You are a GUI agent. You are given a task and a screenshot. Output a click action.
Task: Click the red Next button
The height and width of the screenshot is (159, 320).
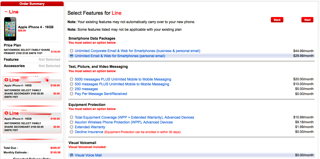pos(307,20)
